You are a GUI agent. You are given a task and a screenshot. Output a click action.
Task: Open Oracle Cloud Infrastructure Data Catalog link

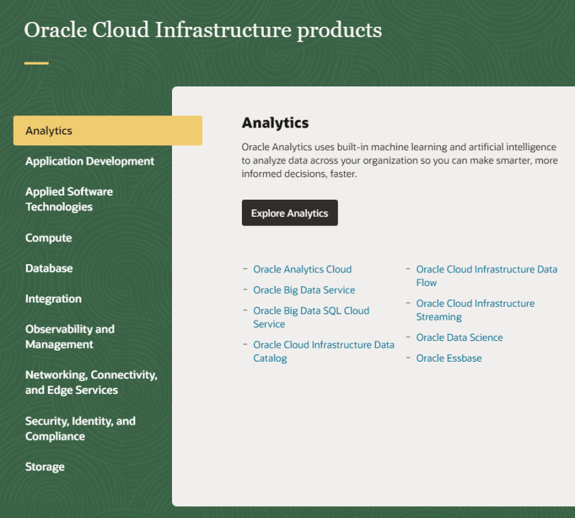tap(323, 351)
